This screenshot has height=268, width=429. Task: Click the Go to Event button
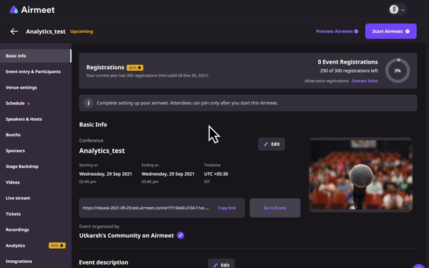275,208
